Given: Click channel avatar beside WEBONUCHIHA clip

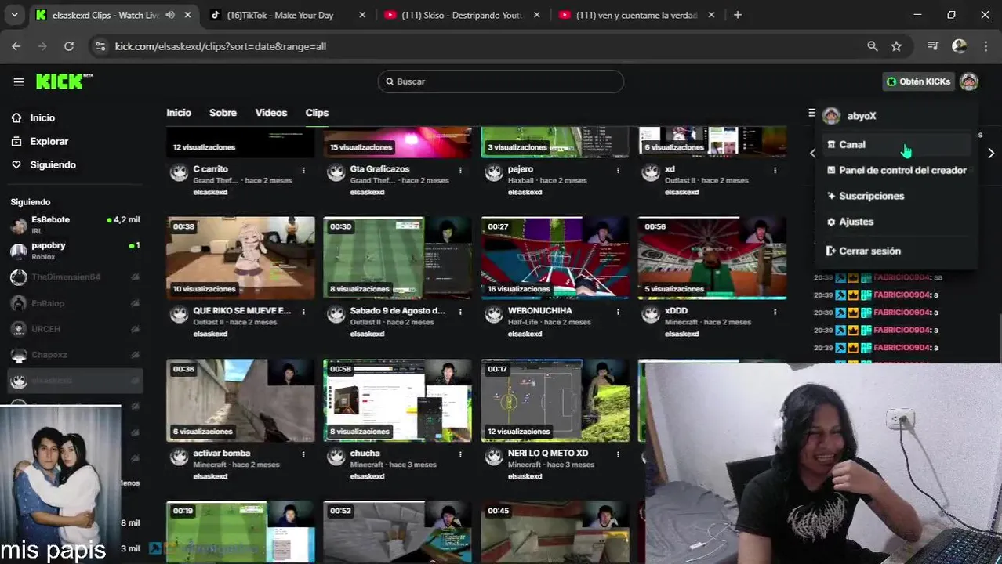Looking at the screenshot, I should [x=493, y=315].
